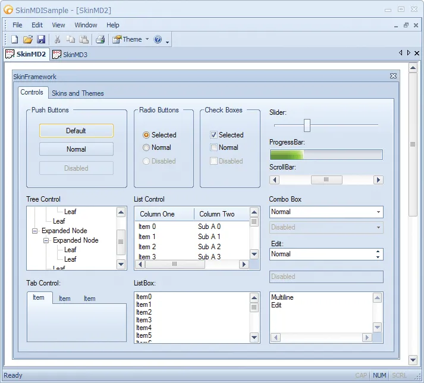Screen dimensions: 424x383
Task: Switch to Skins and Themes tab
Action: point(78,93)
